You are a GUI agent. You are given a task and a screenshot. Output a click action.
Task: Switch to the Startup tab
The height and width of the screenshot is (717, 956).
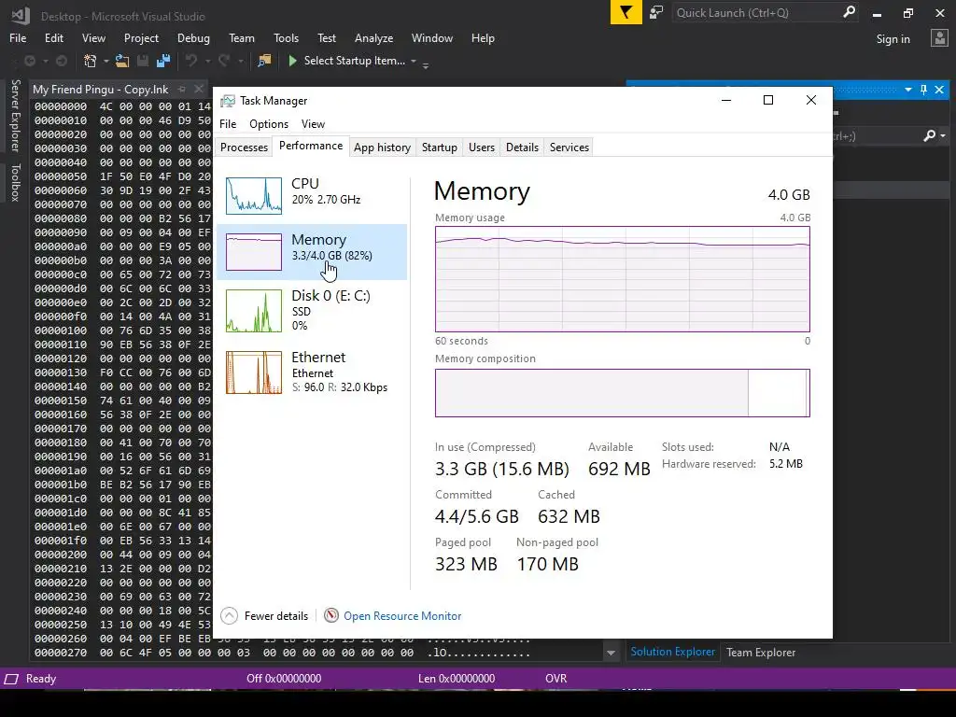(x=439, y=147)
